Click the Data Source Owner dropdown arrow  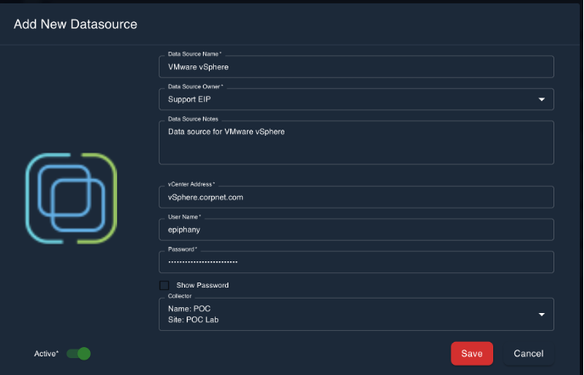[542, 99]
